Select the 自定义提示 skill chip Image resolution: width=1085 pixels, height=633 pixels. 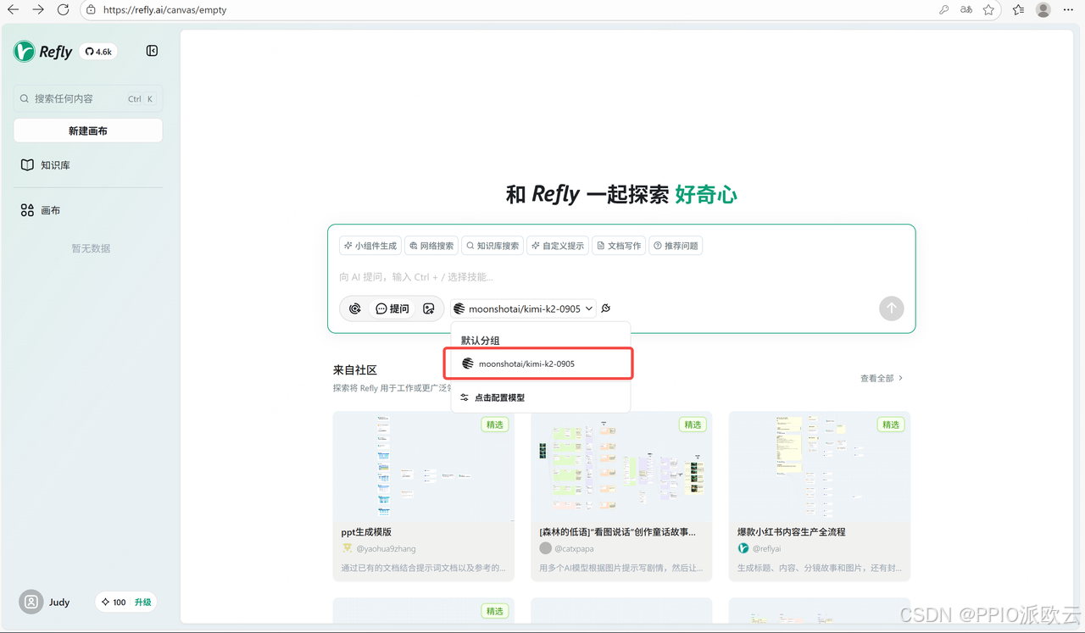[x=558, y=246]
